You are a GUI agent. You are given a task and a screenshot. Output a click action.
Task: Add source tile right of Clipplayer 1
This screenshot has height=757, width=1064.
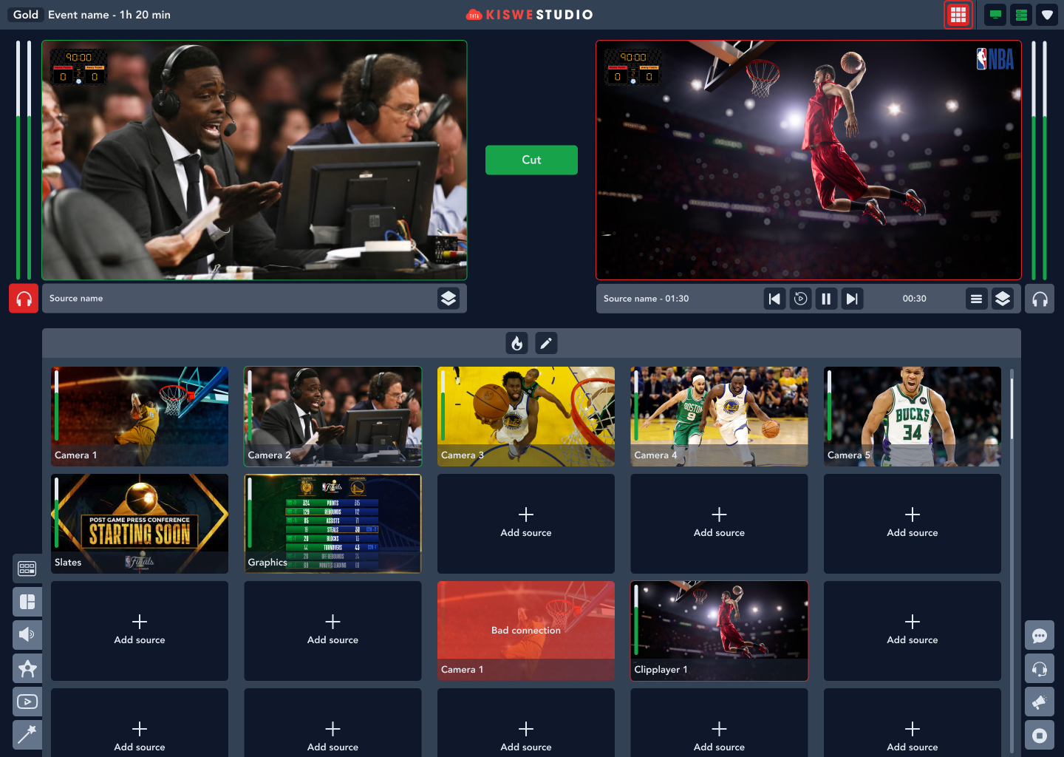point(913,631)
